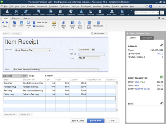166x124 pixels.
Task: Edit vendor summary with pencil icon
Action: [161, 45]
